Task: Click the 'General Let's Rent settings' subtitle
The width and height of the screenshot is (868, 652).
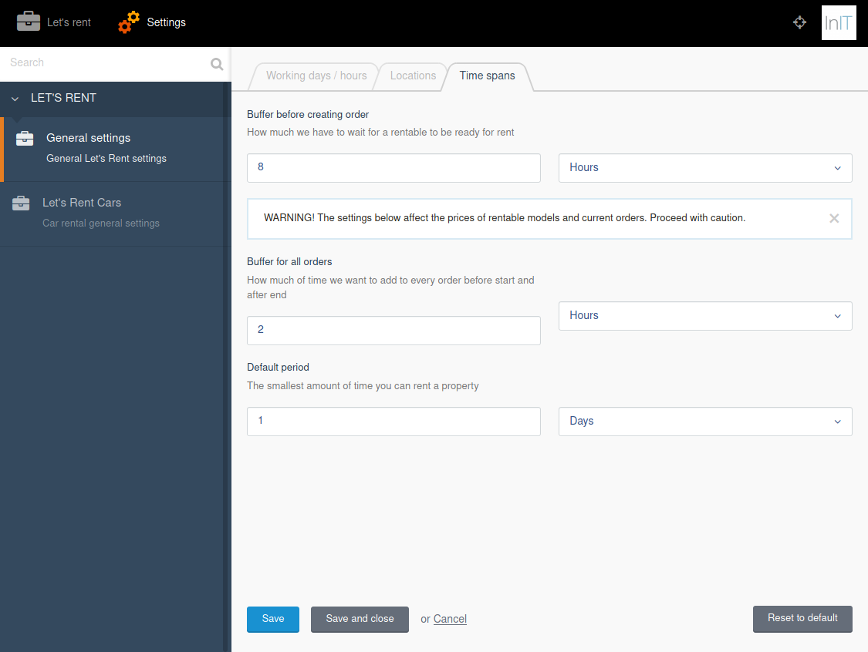Action: tap(106, 159)
